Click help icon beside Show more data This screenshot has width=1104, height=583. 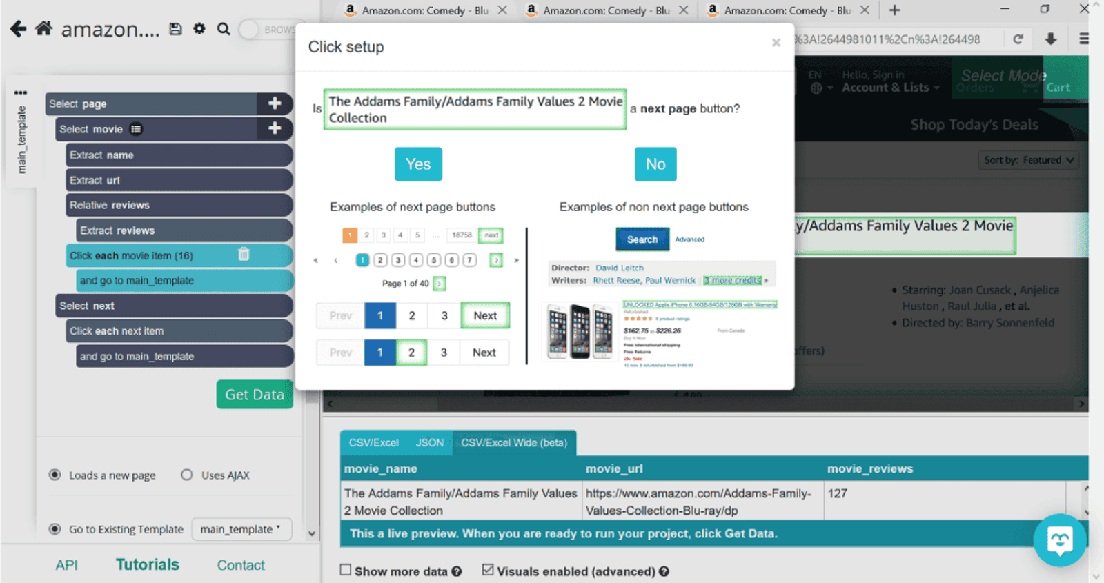point(456,571)
